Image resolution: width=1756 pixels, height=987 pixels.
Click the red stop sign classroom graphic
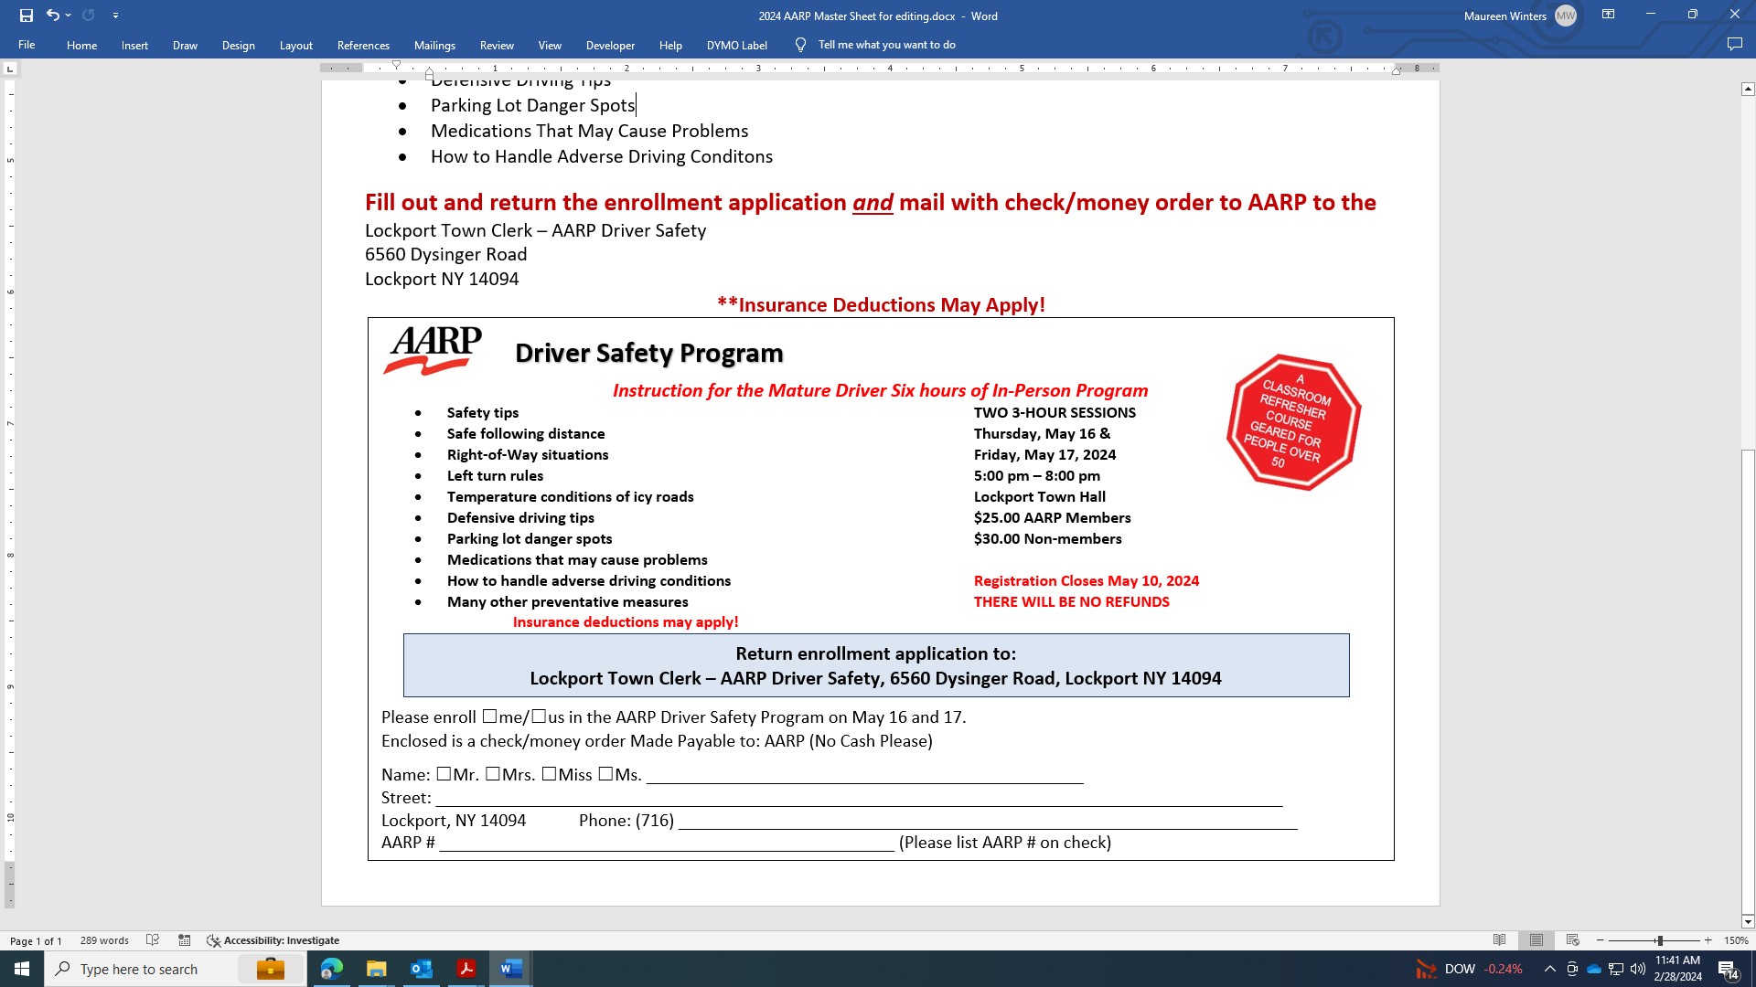[1293, 422]
